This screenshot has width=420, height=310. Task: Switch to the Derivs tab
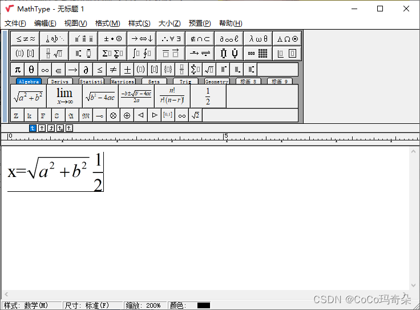(x=60, y=81)
